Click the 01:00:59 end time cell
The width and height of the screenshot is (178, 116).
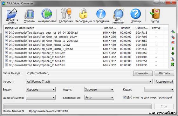(141, 53)
